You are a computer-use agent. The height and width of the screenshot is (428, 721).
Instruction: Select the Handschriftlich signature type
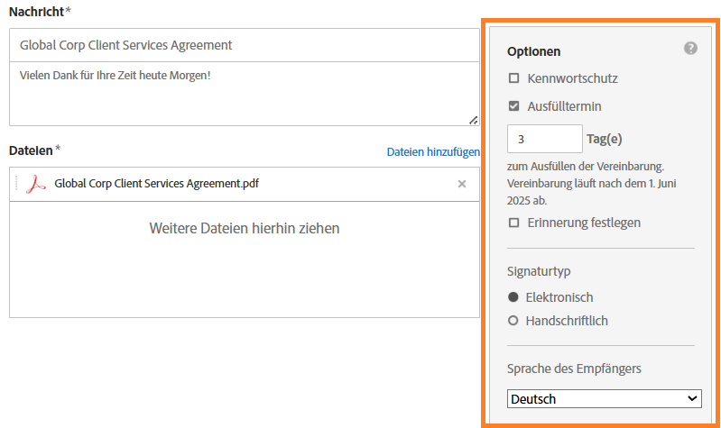[x=513, y=321]
